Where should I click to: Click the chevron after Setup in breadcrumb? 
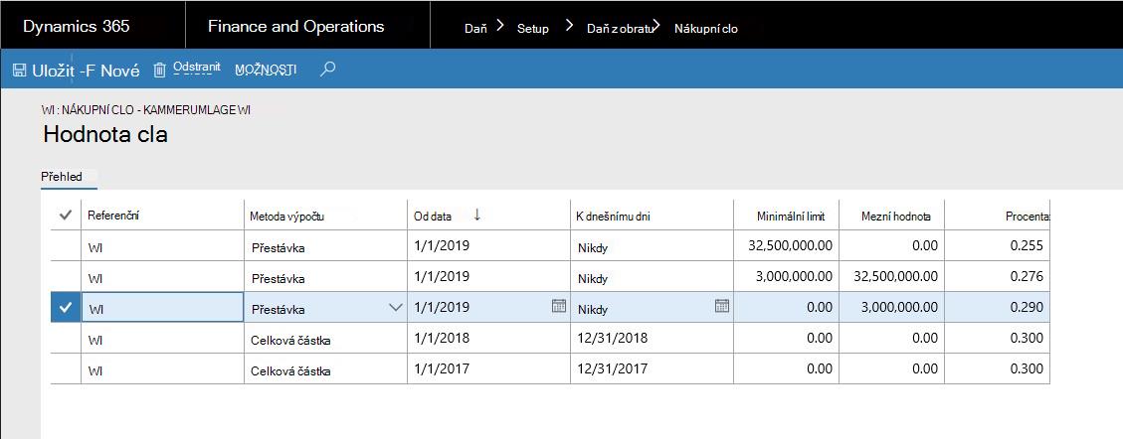pyautogui.click(x=569, y=26)
